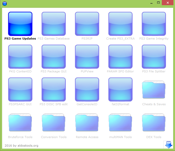Launch the PS3 File Splitter icon
This screenshot has height=151, width=175.
click(154, 57)
